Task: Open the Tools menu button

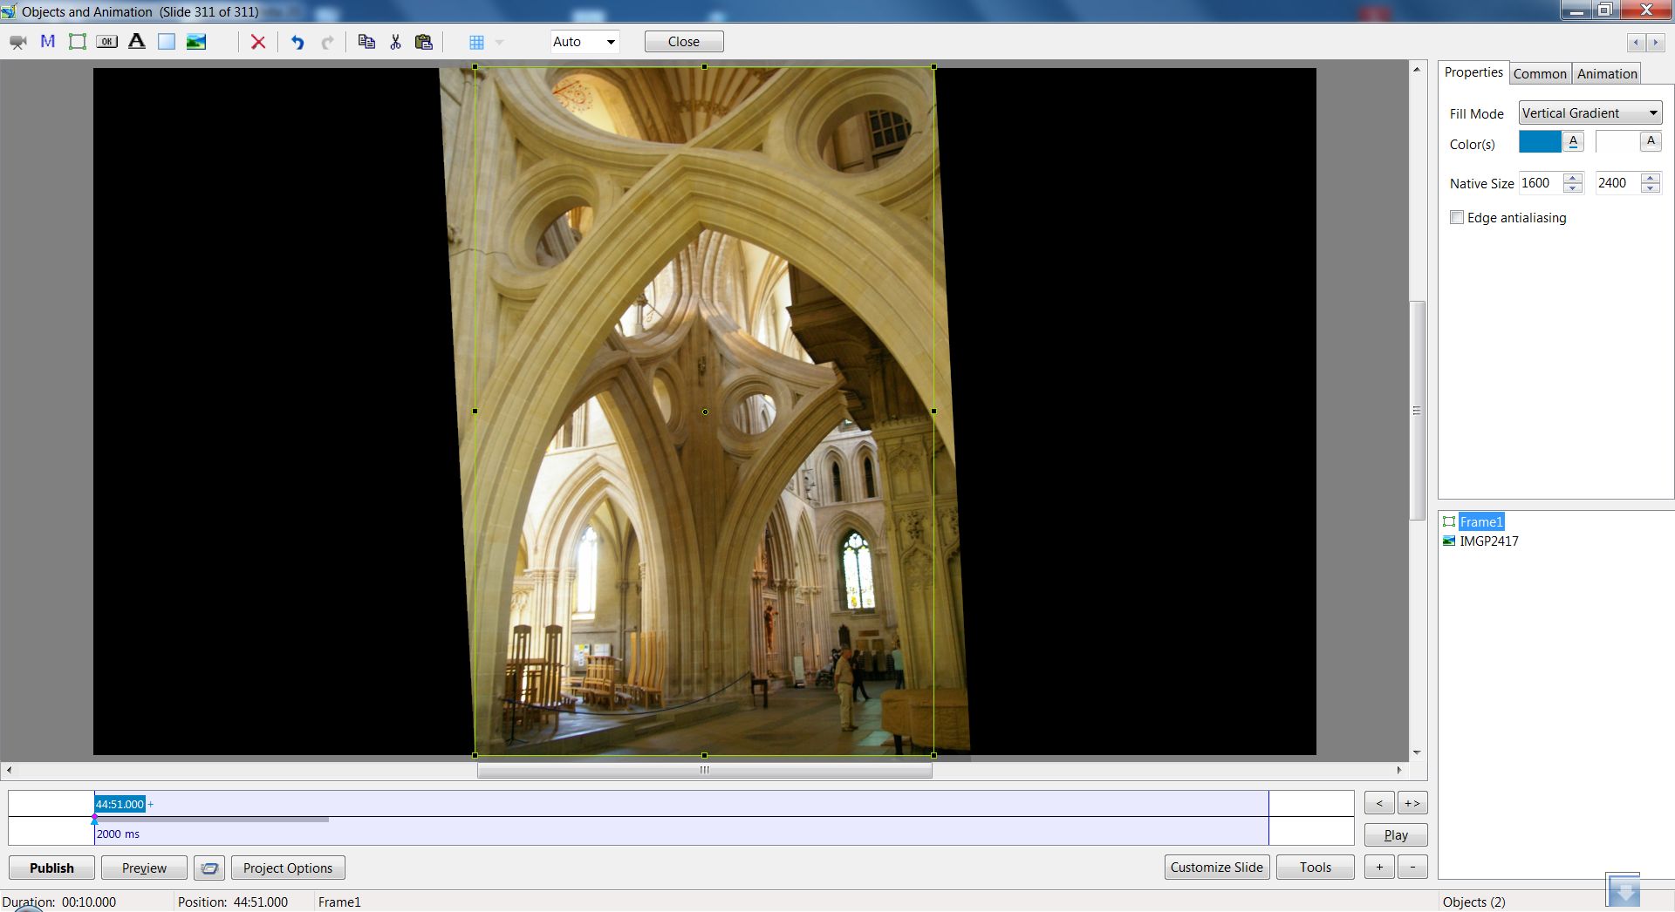Action: pyautogui.click(x=1316, y=867)
